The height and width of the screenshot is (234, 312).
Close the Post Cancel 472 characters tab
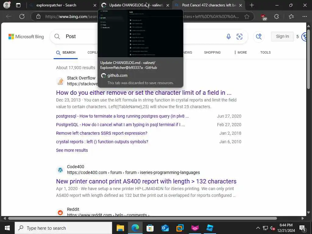(240, 5)
